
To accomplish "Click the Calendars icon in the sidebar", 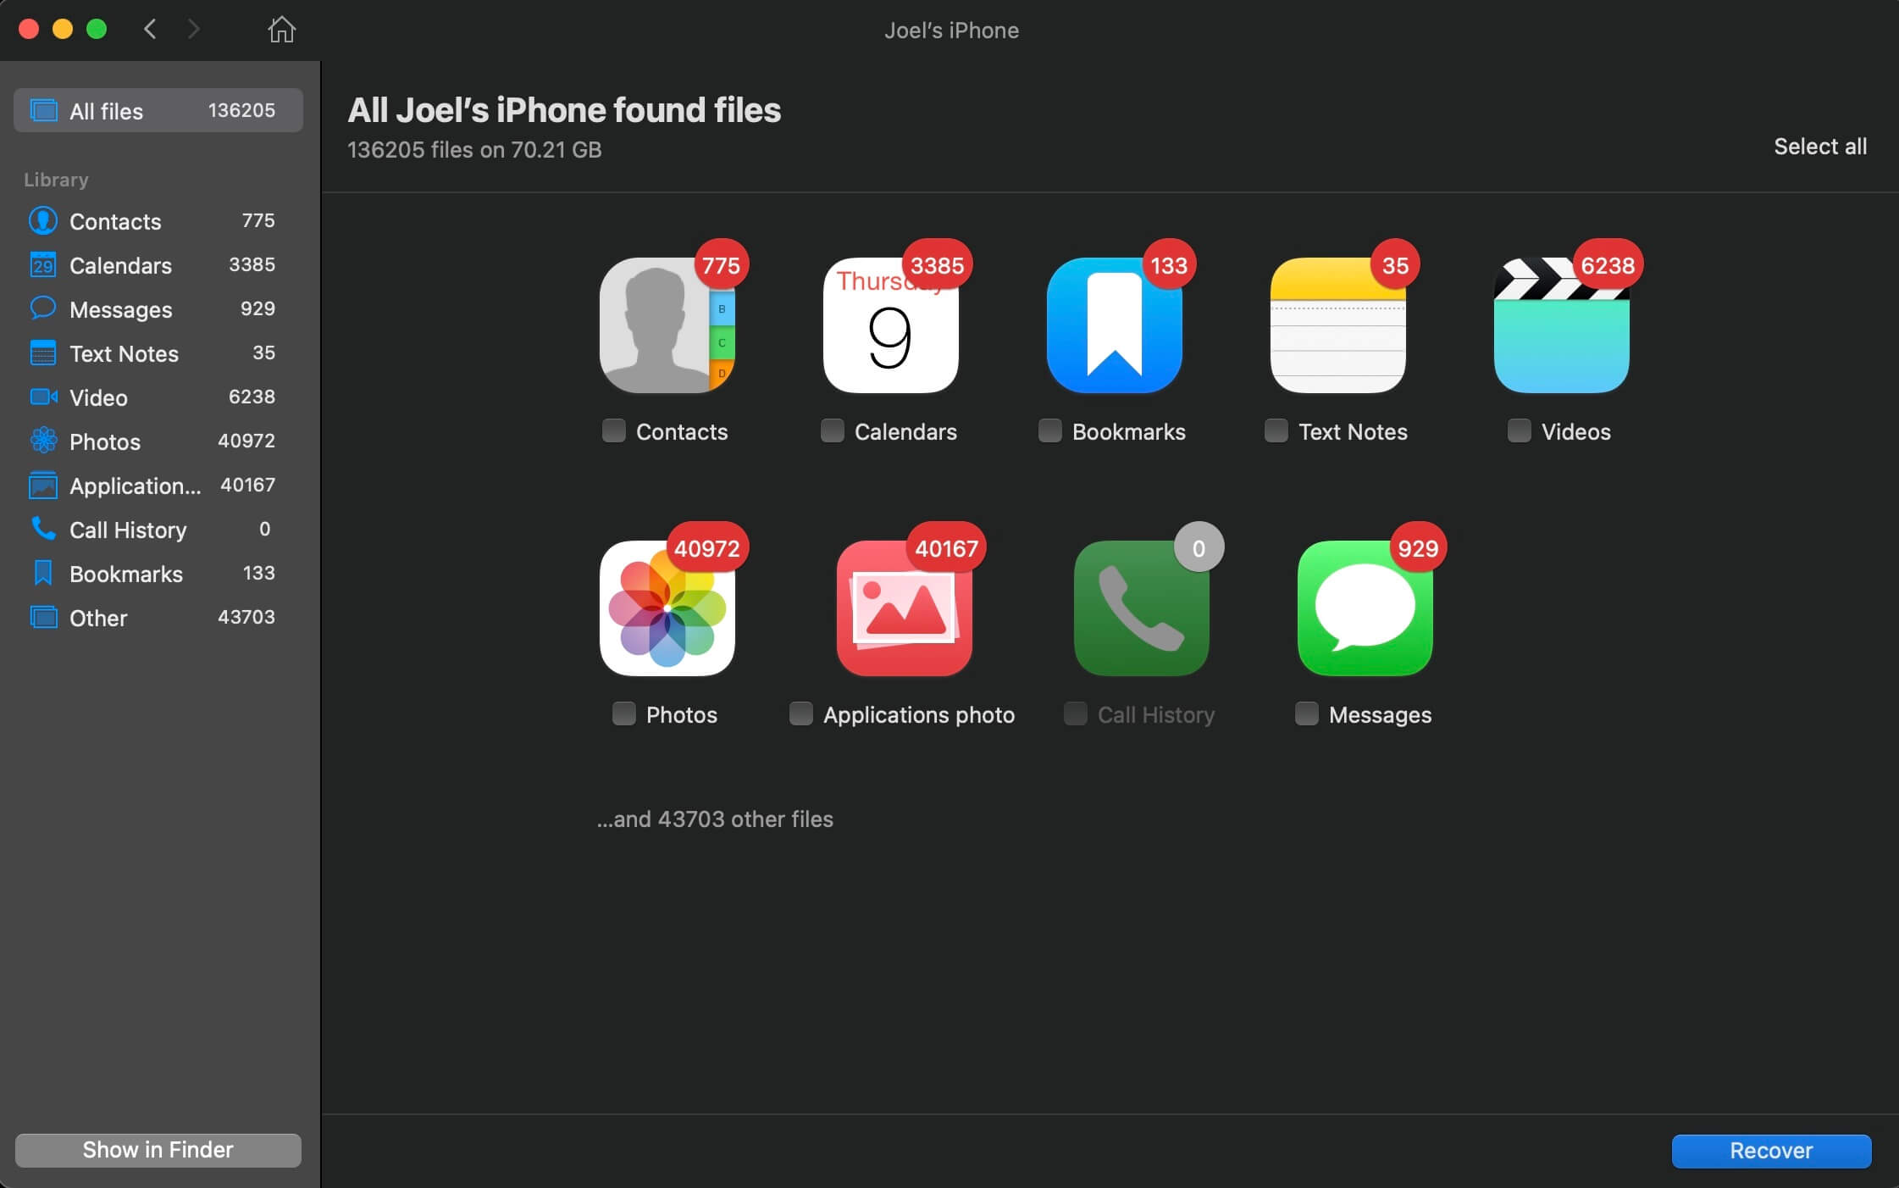I will tap(43, 264).
